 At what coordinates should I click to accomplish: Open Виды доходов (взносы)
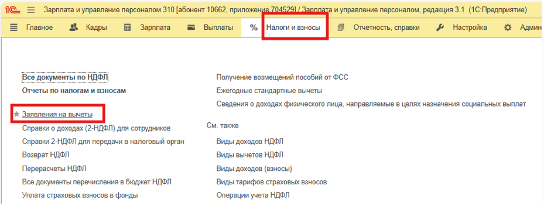254,169
